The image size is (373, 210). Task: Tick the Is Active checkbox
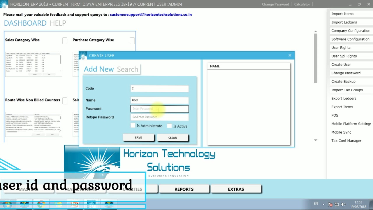[169, 126]
